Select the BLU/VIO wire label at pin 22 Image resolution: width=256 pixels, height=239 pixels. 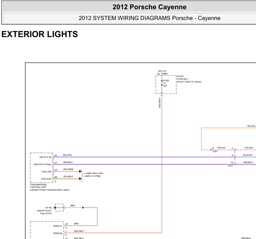tap(67, 155)
